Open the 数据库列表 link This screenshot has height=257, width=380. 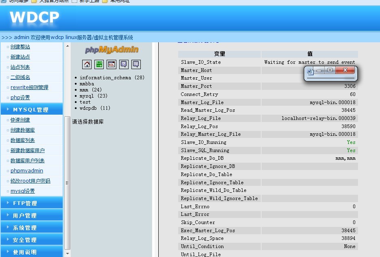pyautogui.click(x=22, y=140)
